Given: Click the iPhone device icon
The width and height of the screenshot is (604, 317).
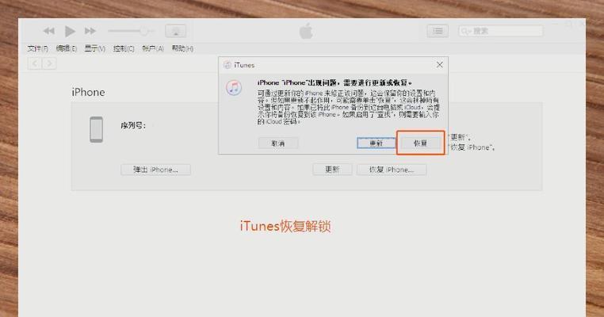Looking at the screenshot, I should pos(96,129).
